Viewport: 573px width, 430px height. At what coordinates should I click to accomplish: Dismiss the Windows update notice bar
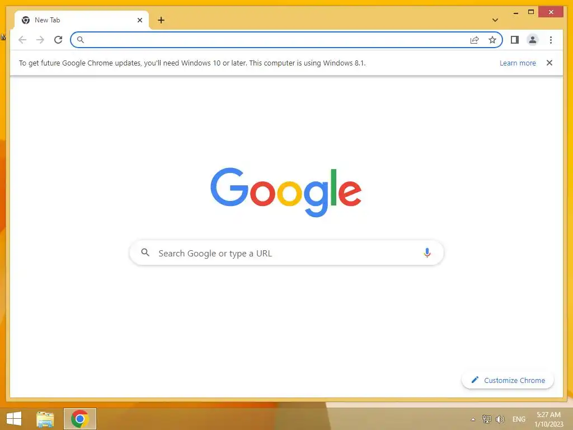pos(549,63)
